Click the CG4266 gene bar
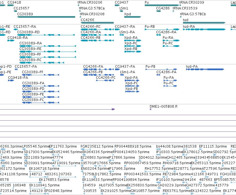 click(97, 23)
